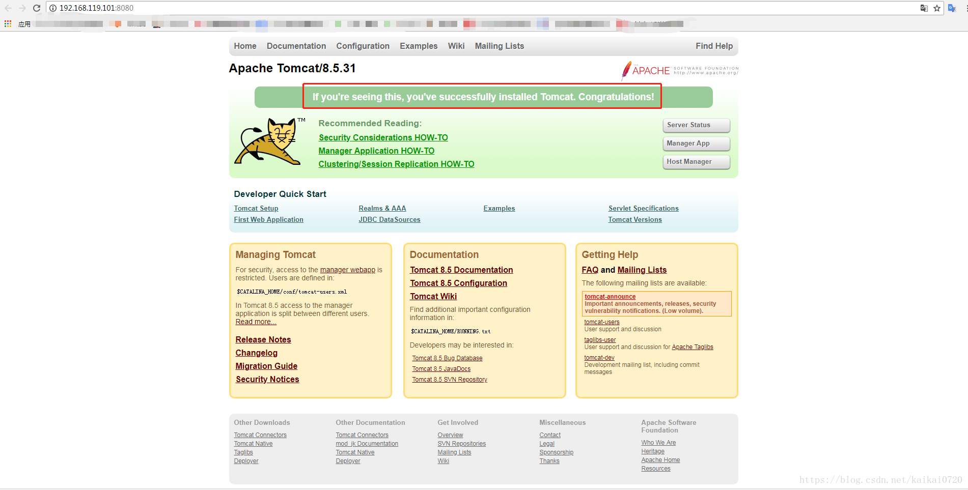Open the Servlet Specifications link
The height and width of the screenshot is (490, 968).
(x=644, y=209)
